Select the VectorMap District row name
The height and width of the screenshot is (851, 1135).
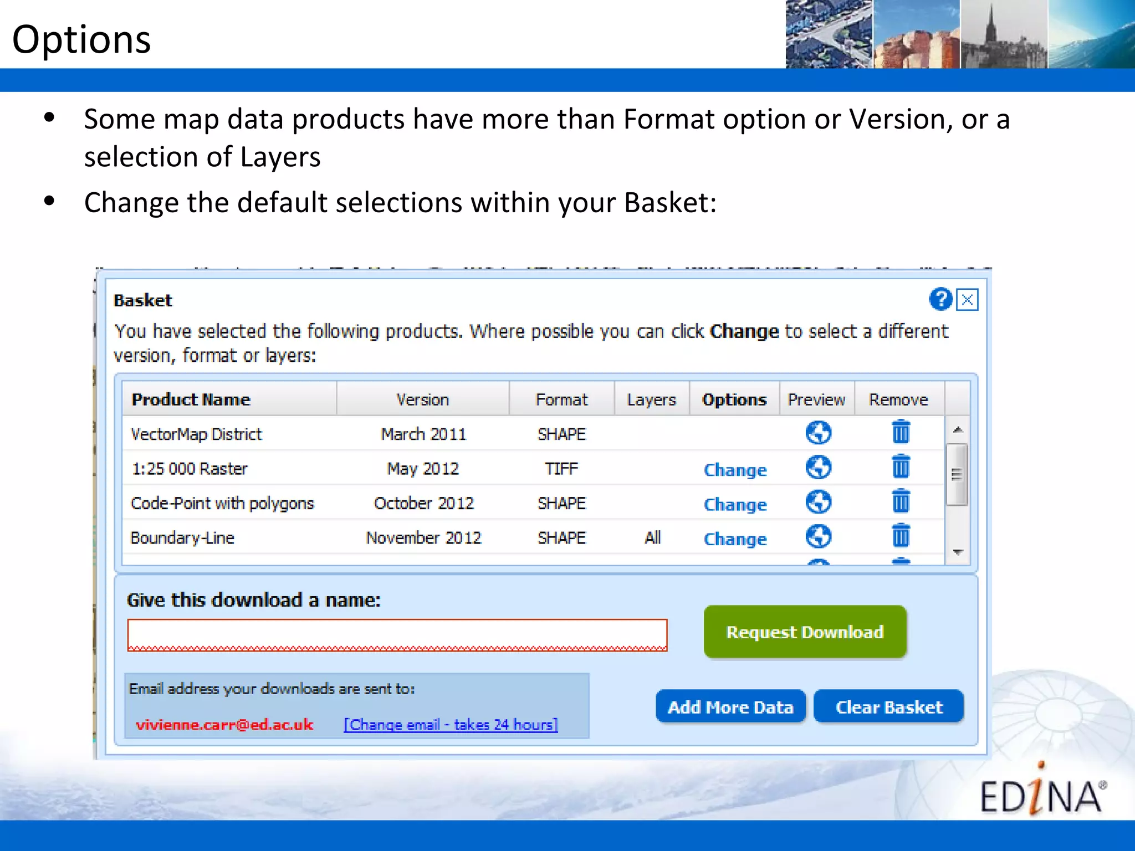point(196,434)
